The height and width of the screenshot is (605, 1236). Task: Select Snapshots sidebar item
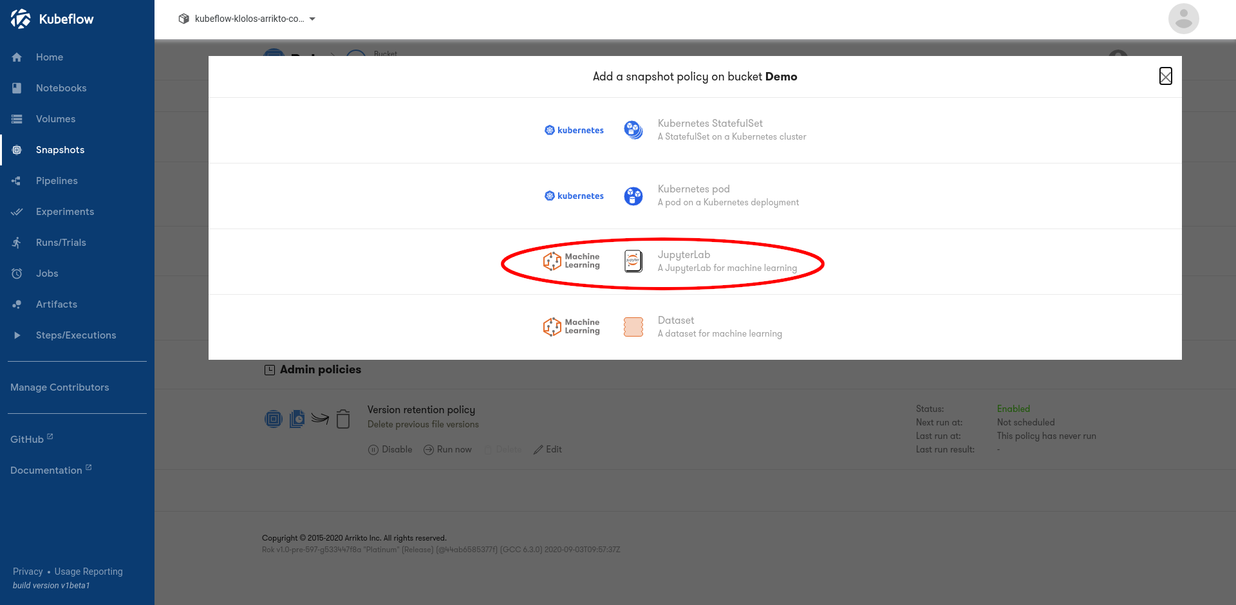(60, 150)
